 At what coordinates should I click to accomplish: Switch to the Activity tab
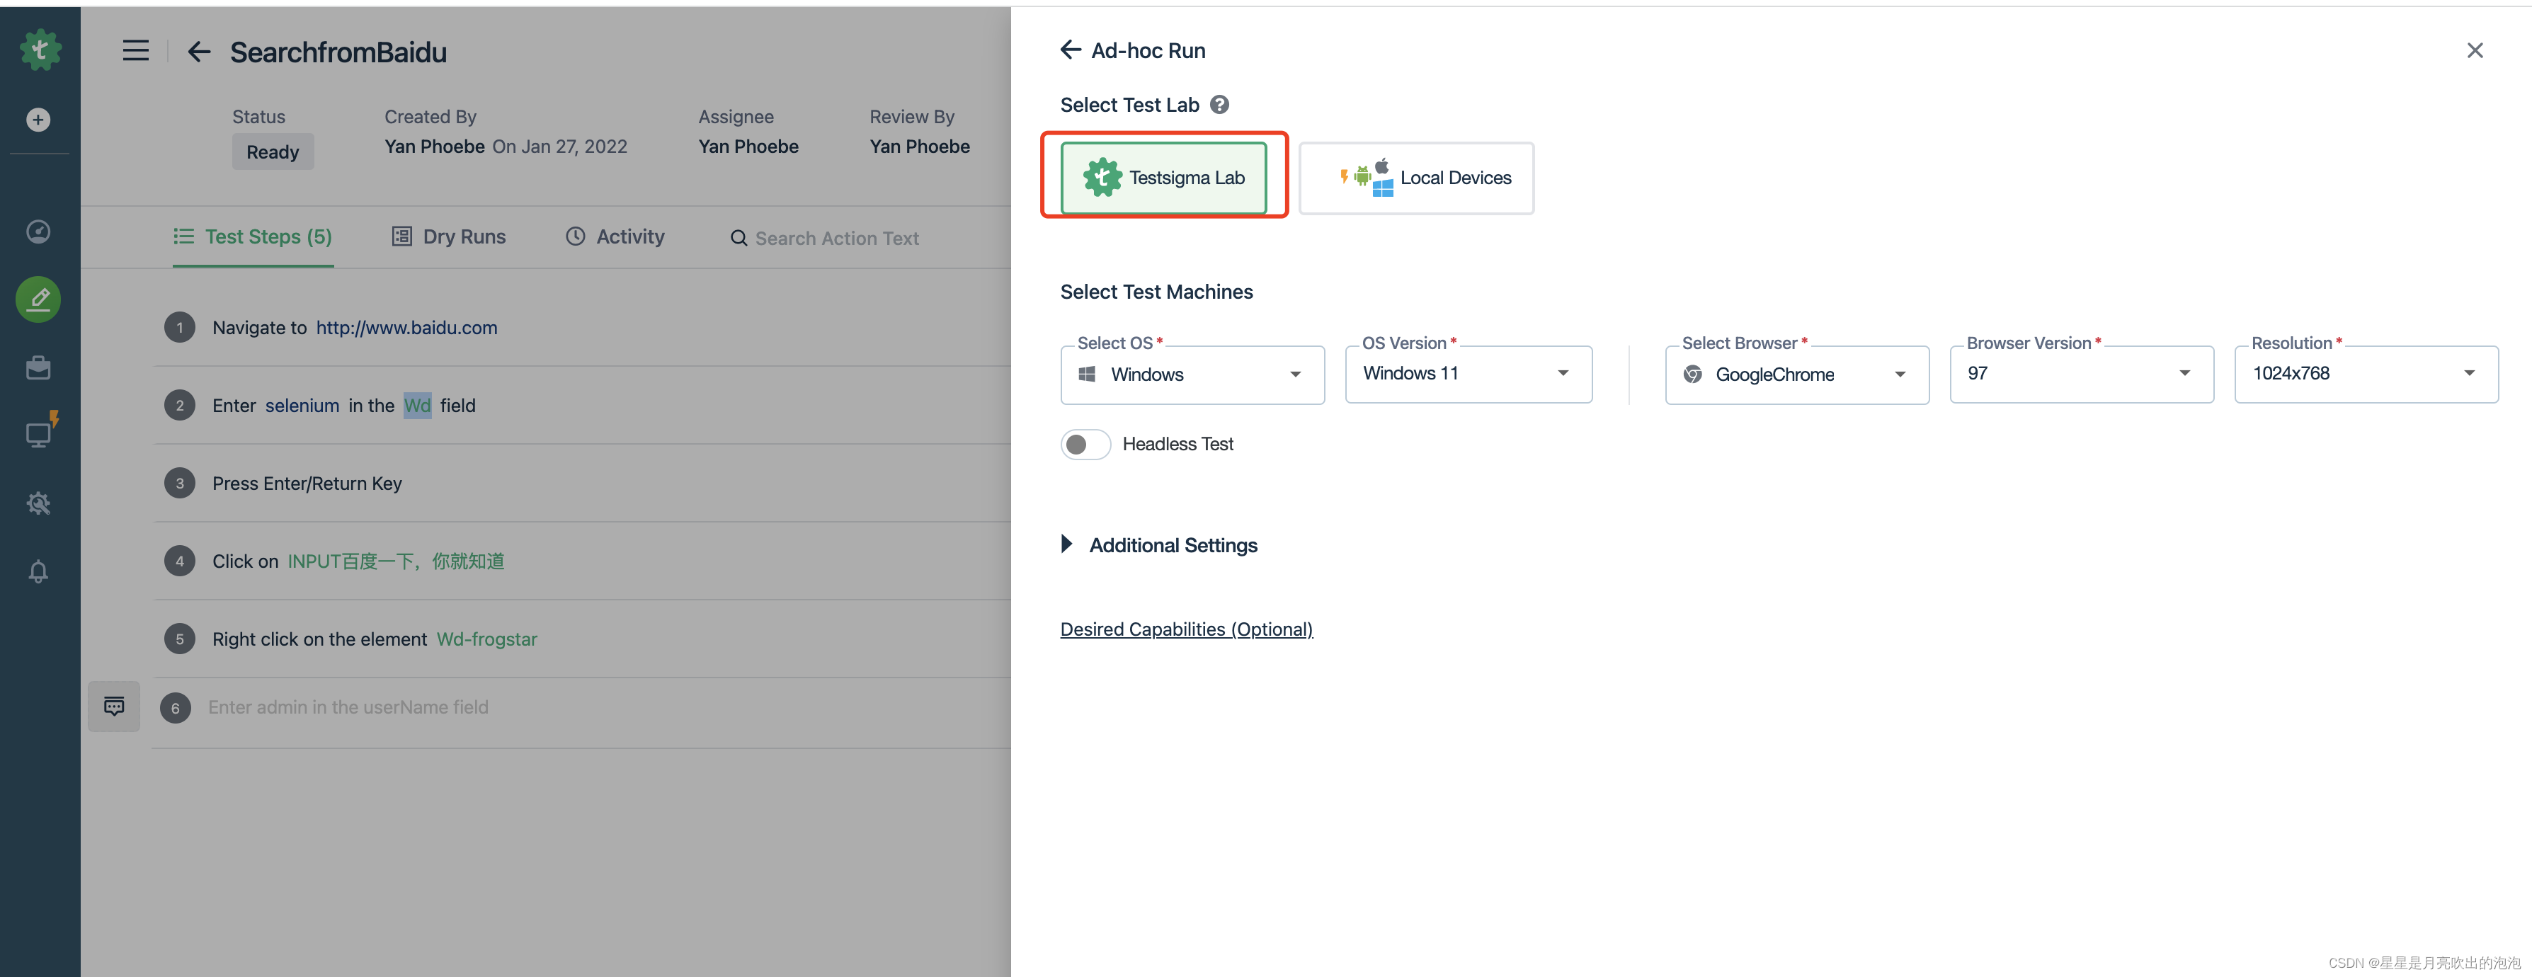pos(615,237)
